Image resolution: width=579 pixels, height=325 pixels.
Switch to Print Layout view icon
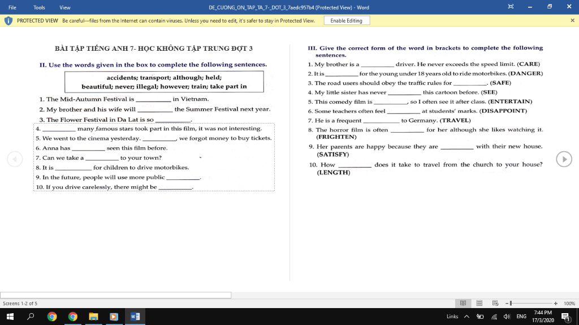(x=479, y=303)
